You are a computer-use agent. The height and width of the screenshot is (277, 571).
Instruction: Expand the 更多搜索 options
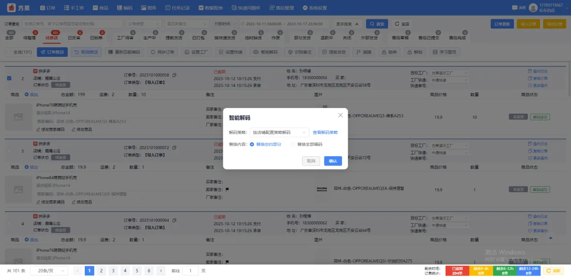tap(348, 24)
